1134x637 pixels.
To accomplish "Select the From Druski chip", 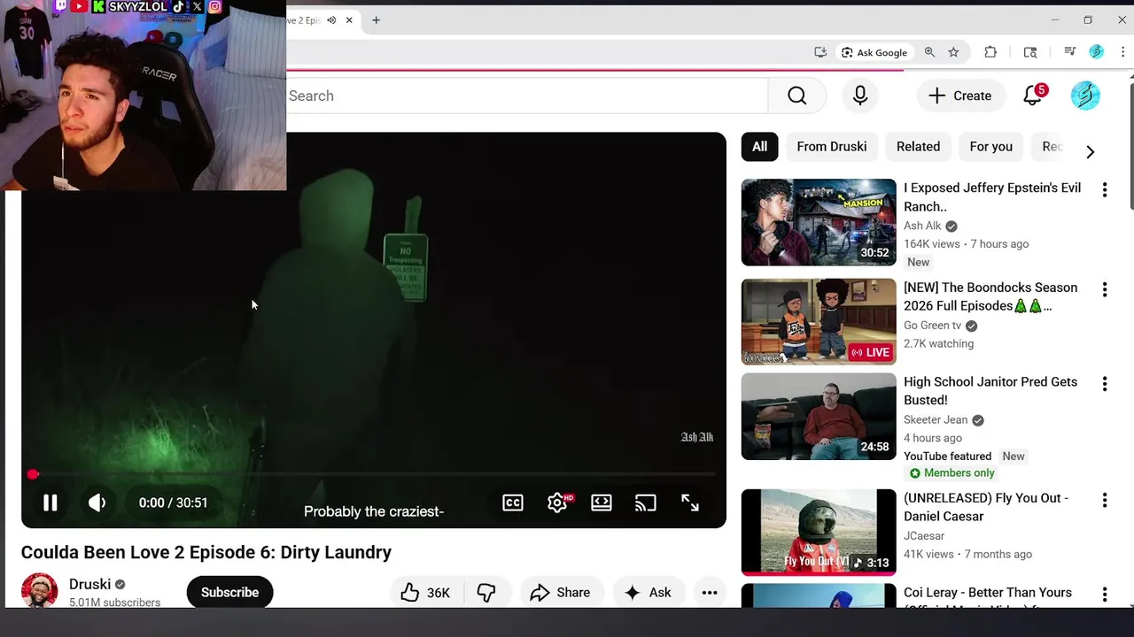I will tap(832, 147).
